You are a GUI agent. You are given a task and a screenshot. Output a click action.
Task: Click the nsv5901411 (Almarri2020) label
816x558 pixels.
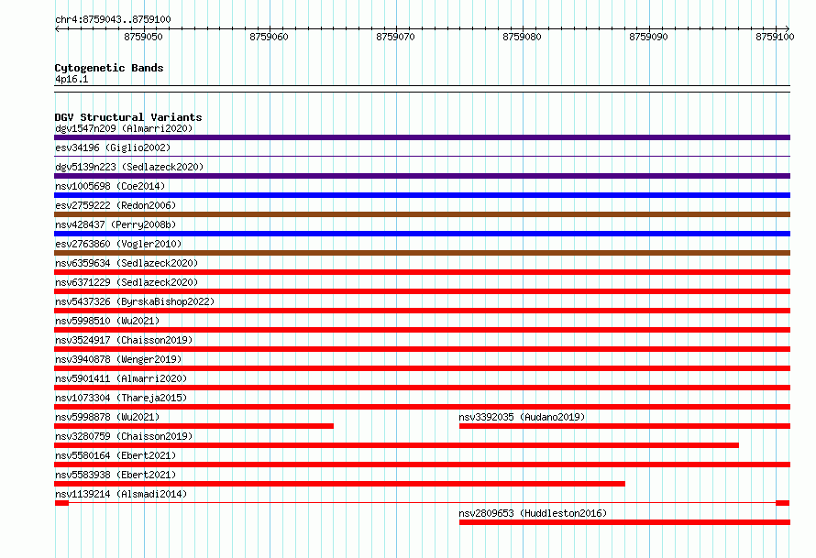coord(121,378)
